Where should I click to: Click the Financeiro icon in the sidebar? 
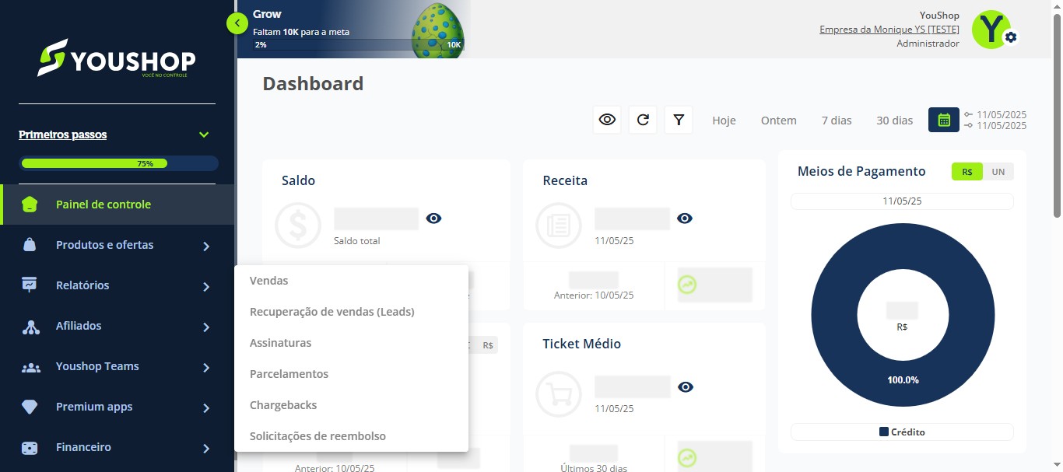[x=30, y=448]
